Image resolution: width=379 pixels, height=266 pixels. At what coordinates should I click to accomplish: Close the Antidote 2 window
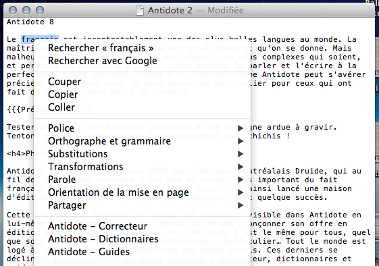point(13,10)
